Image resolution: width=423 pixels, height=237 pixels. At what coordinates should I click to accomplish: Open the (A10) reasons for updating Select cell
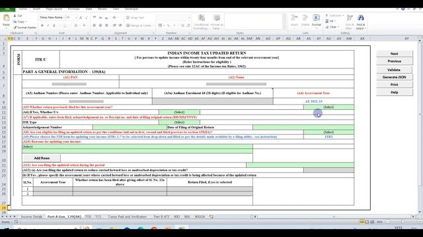[x=137, y=146]
